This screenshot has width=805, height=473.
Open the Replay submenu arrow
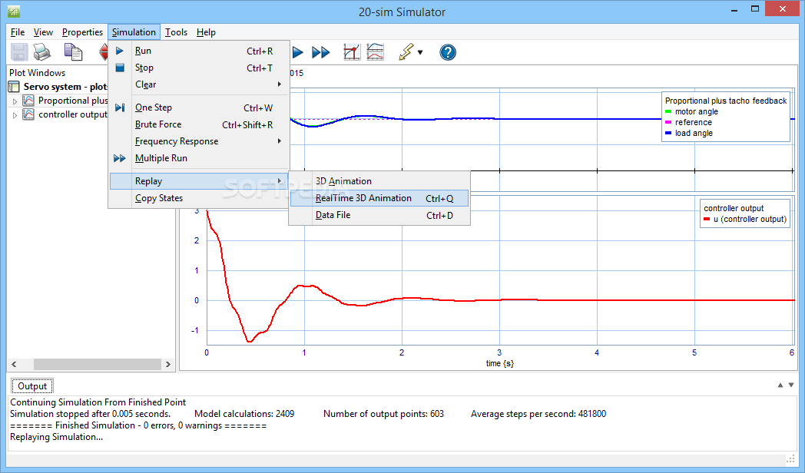(280, 180)
